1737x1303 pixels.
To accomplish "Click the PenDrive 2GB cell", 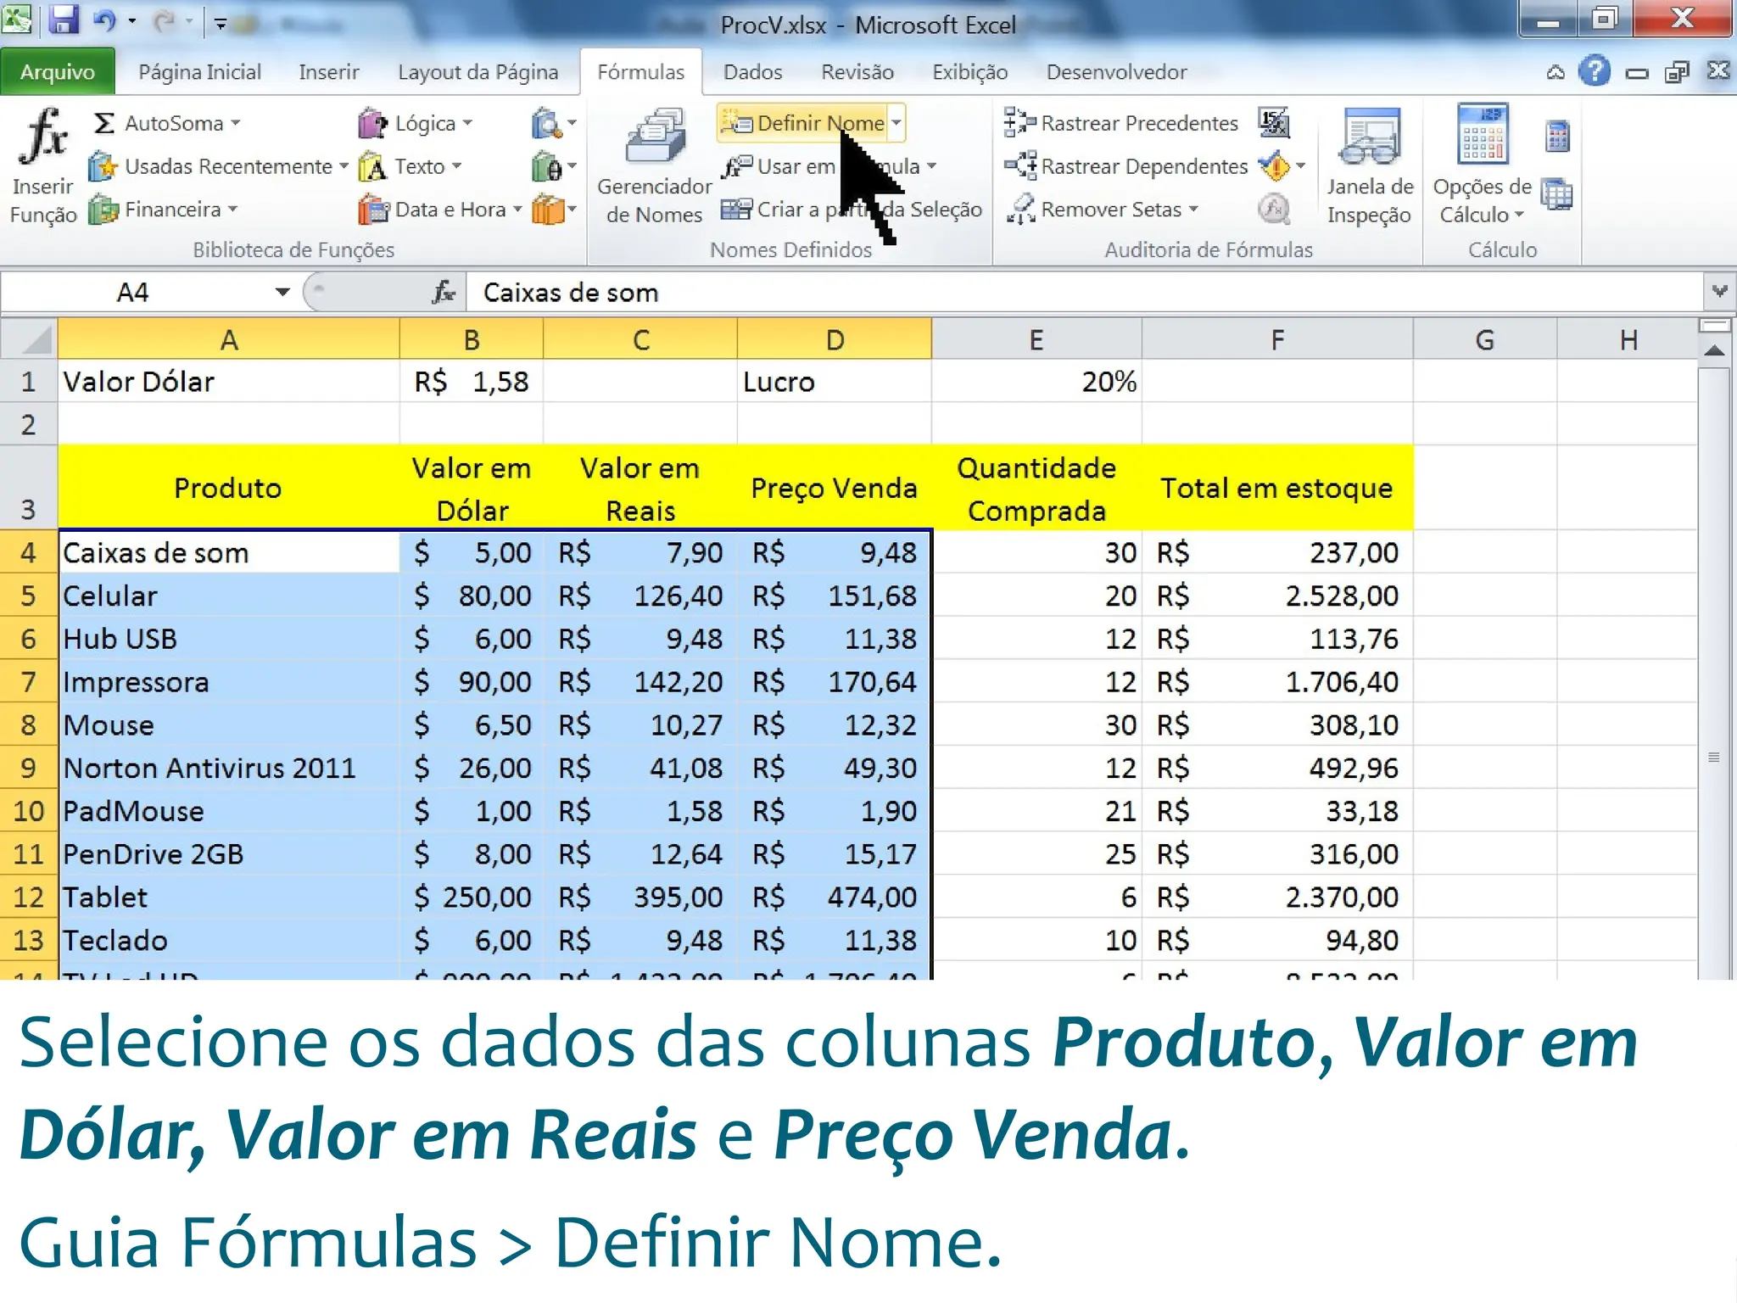I will [228, 853].
